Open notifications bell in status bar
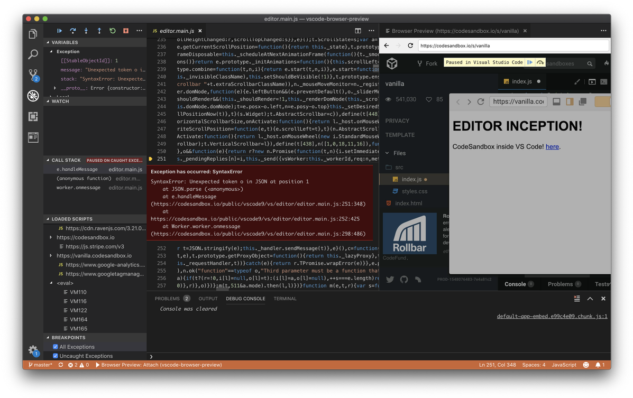This screenshot has height=398, width=633. 600,365
